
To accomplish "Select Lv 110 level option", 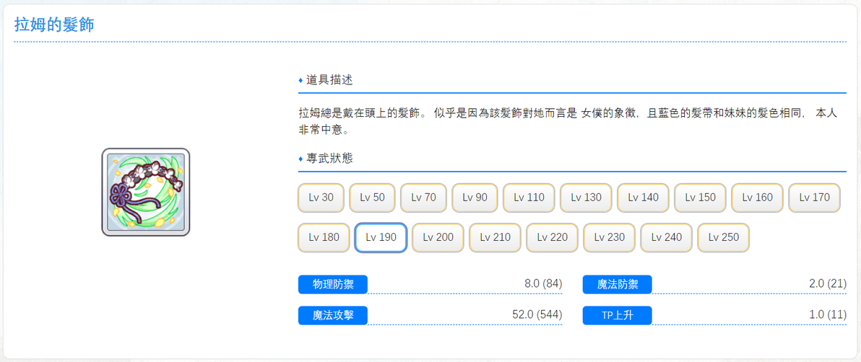I will [529, 198].
